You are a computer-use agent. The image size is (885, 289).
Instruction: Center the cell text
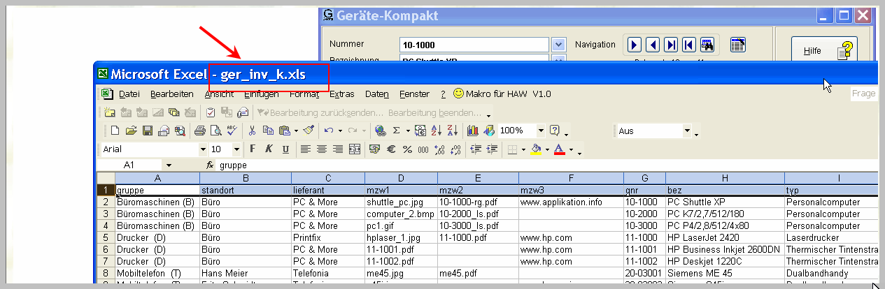click(x=321, y=149)
